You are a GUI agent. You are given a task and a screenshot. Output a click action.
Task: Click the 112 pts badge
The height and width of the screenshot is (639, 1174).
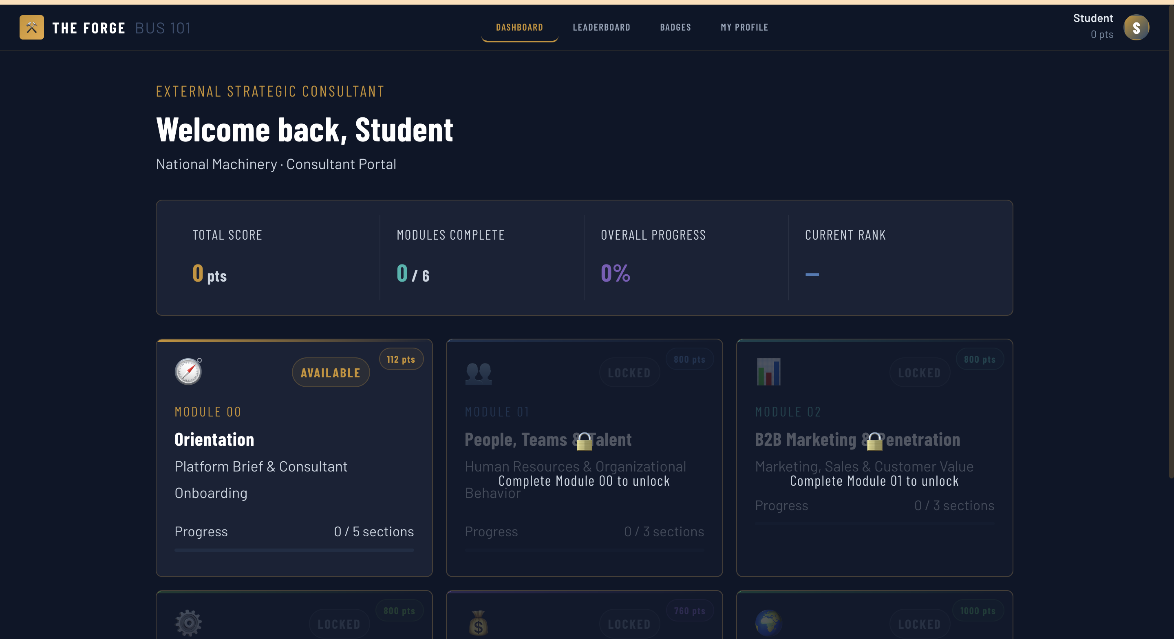pyautogui.click(x=401, y=359)
